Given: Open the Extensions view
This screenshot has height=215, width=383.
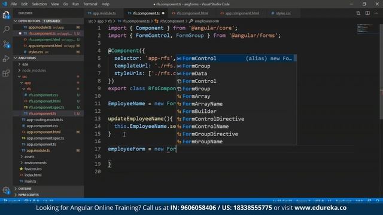Looking at the screenshot, I should tap(6, 73).
